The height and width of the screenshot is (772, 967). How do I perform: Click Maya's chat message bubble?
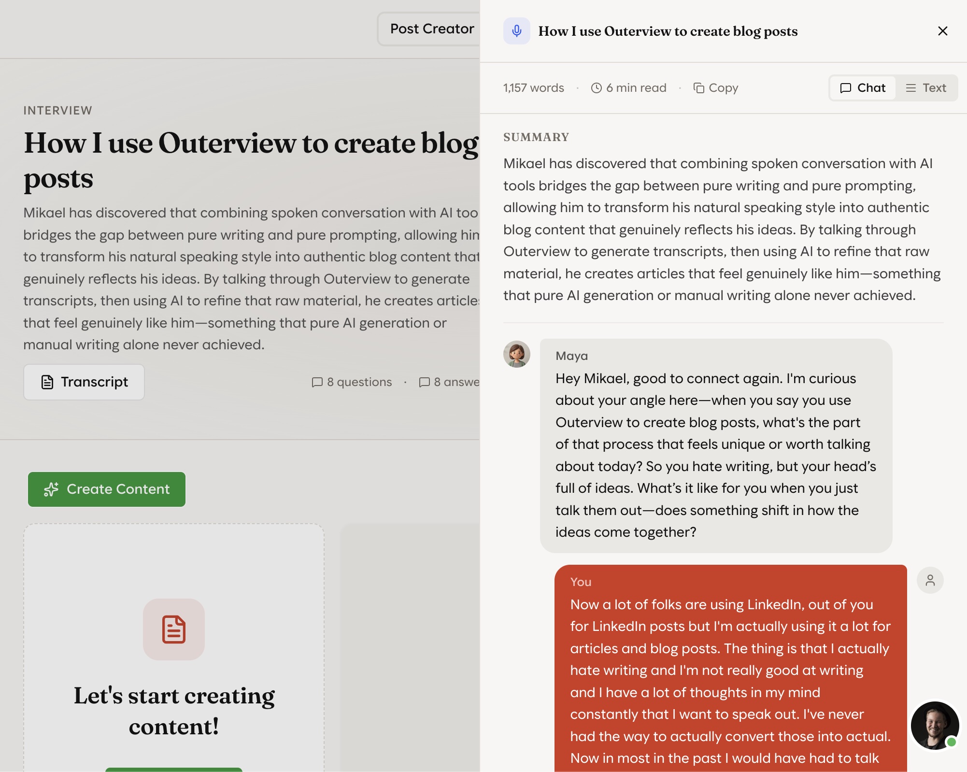[716, 446]
